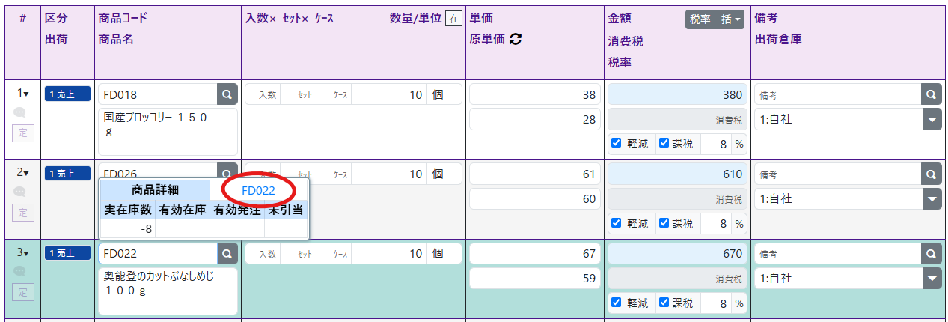Click the refresh icon next to 原単価

[515, 40]
